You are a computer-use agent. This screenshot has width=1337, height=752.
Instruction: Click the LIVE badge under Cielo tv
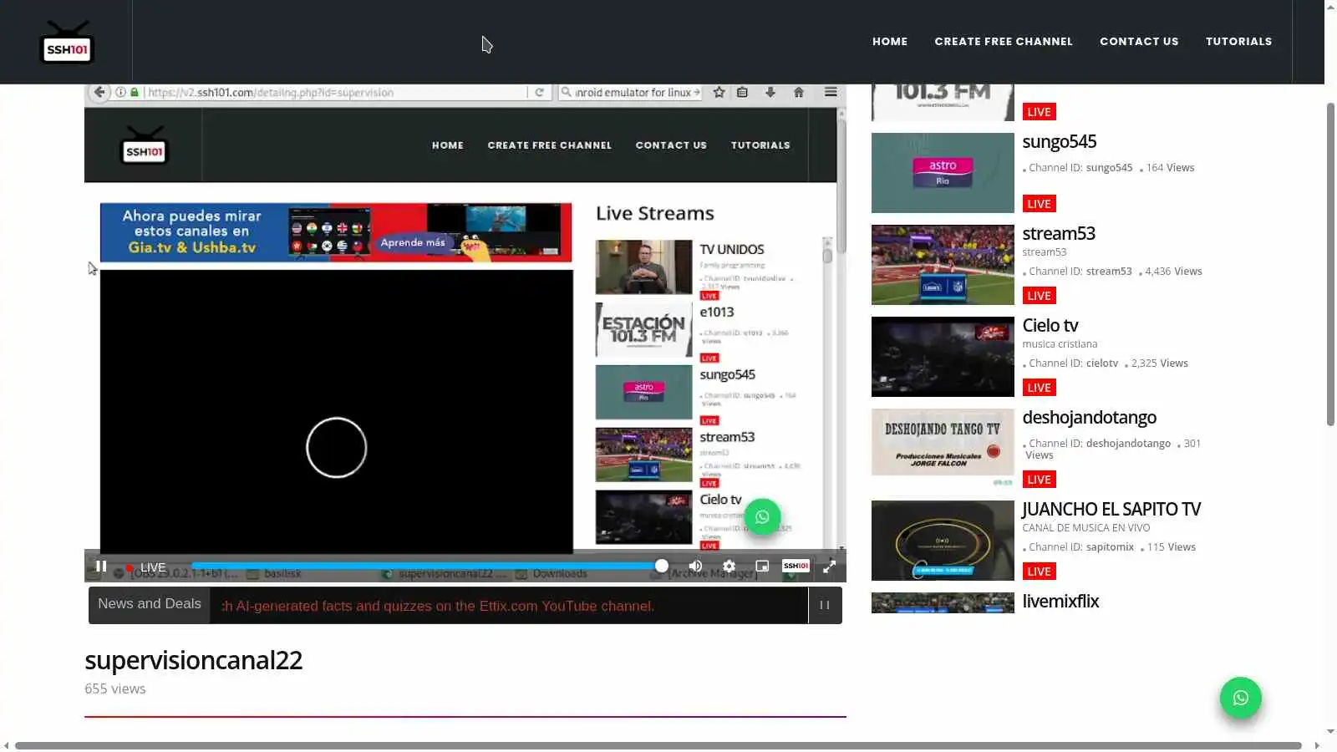(1039, 388)
